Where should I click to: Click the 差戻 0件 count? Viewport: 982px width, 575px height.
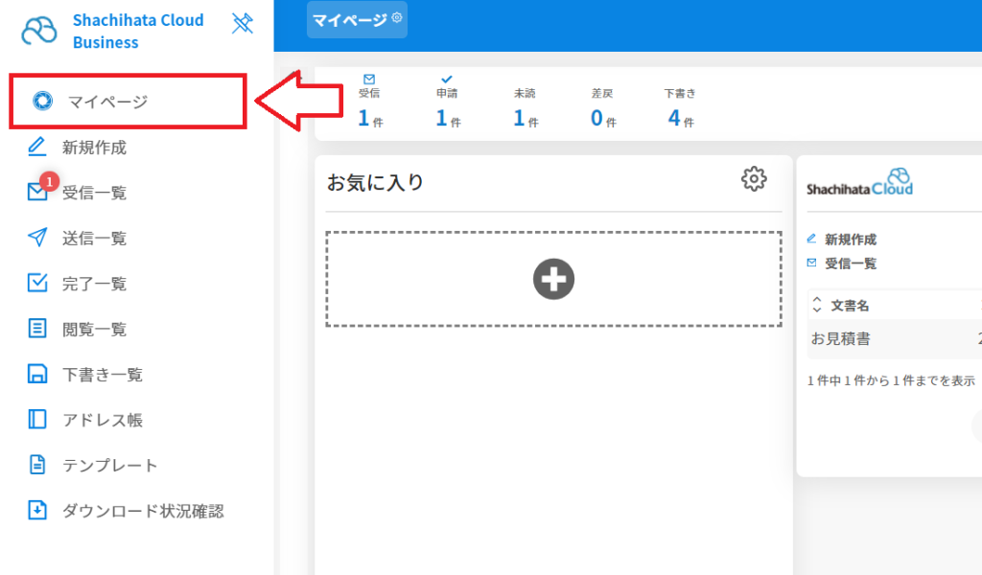point(603,118)
